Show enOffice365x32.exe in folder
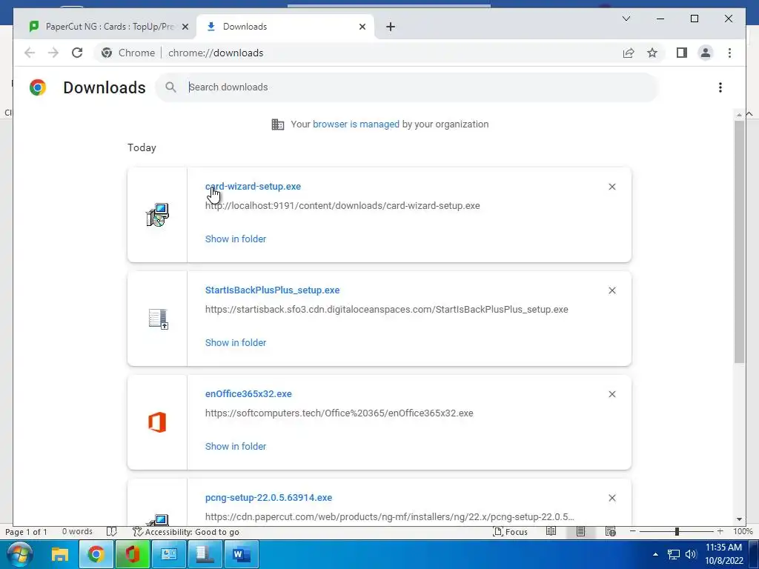Screen dimensions: 759x569 click(236, 447)
